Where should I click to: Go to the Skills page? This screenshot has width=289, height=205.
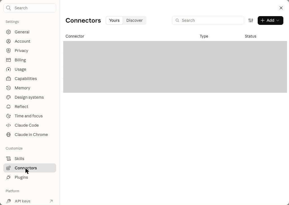(30, 159)
